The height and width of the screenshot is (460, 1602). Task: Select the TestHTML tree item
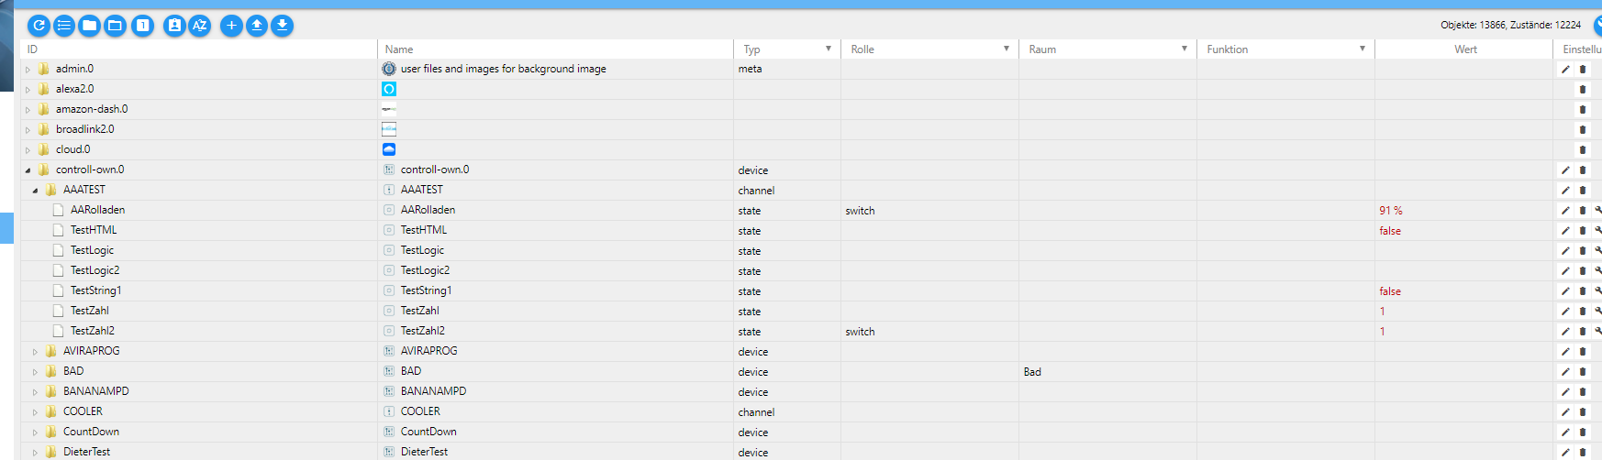[x=94, y=230]
